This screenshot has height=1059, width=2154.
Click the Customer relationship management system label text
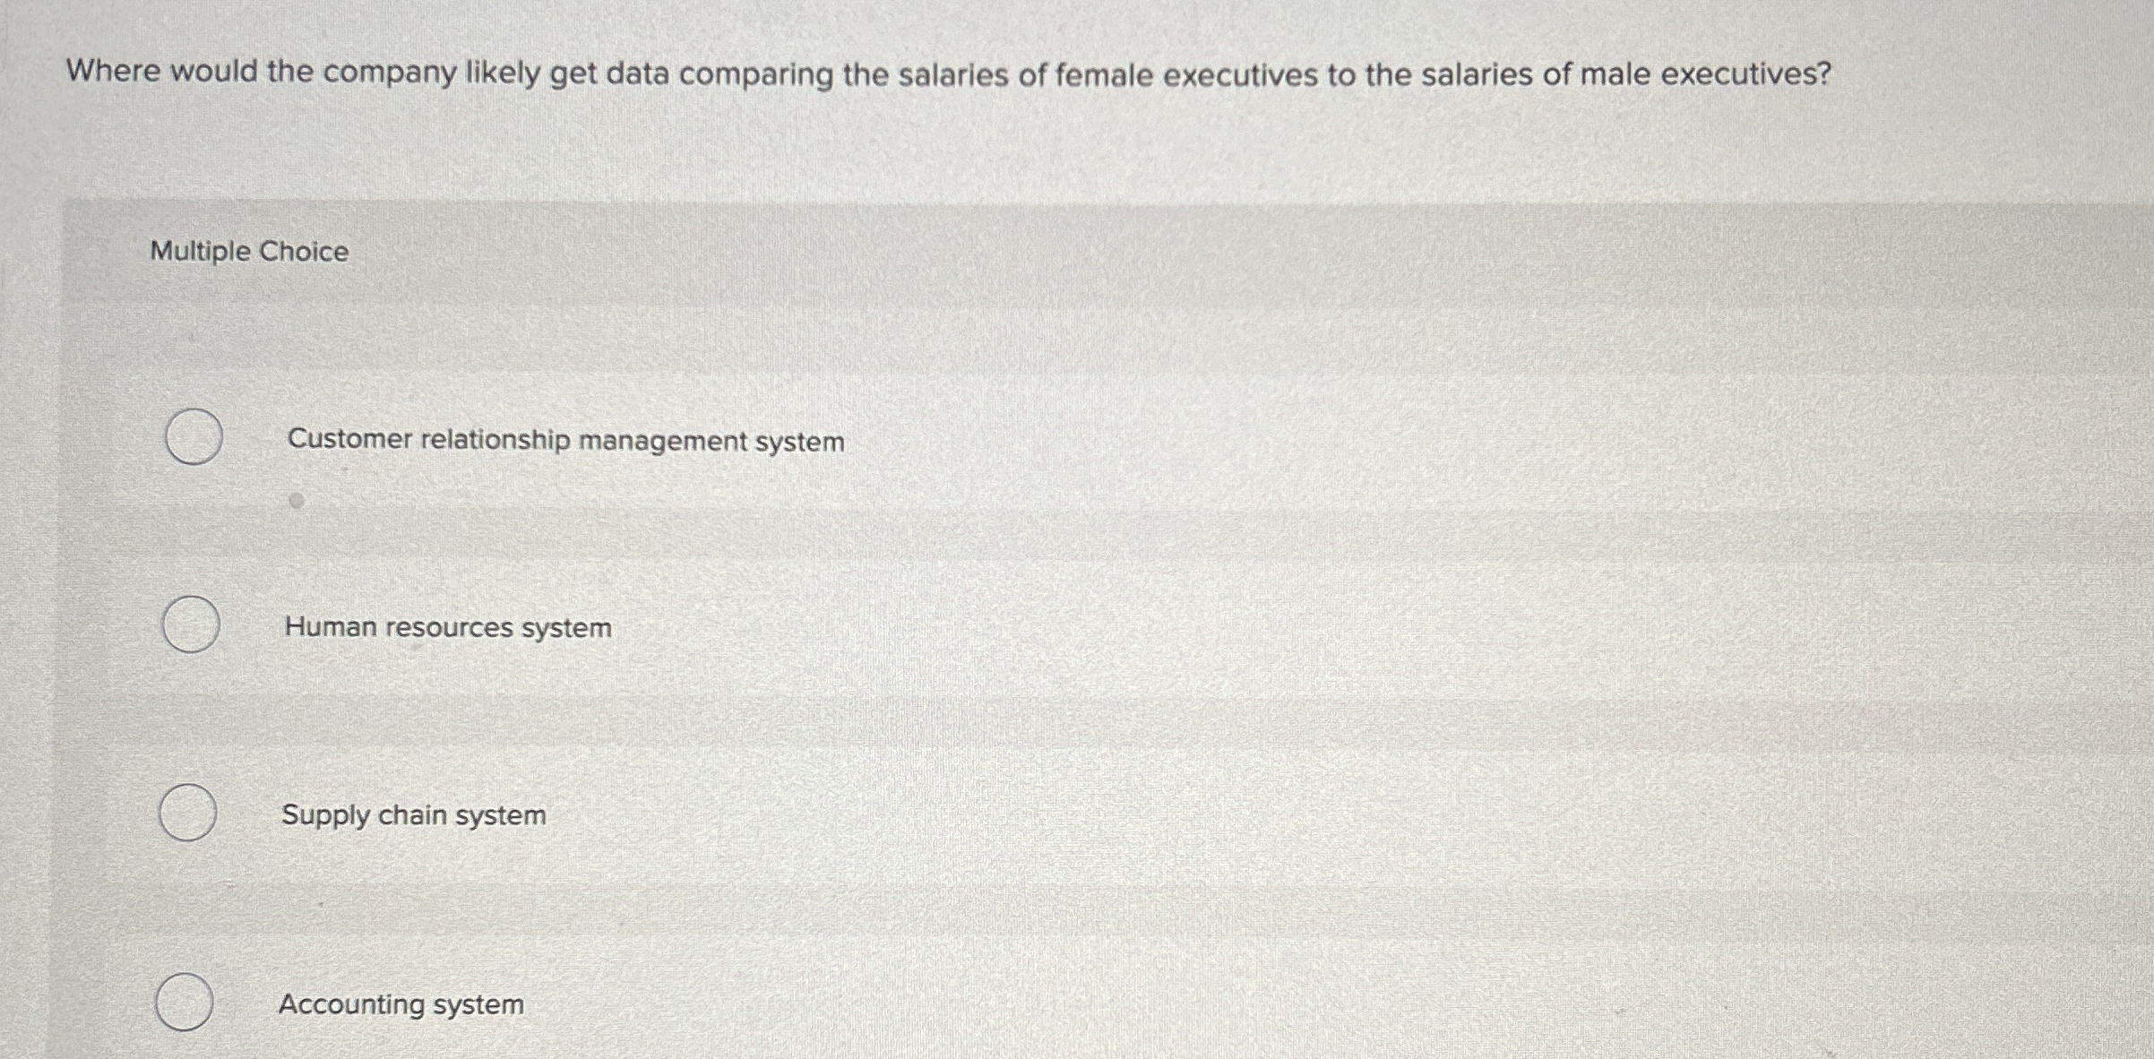563,440
